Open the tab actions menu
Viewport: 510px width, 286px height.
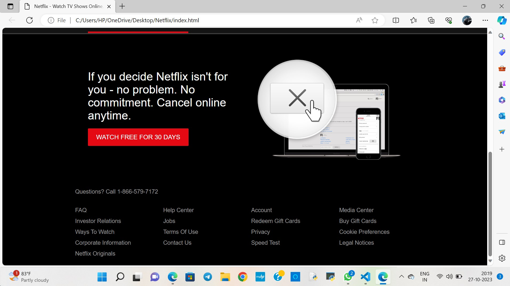point(10,6)
